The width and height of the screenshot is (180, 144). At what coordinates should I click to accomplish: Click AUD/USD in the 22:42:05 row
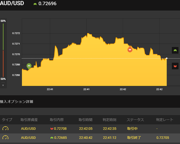(28, 129)
